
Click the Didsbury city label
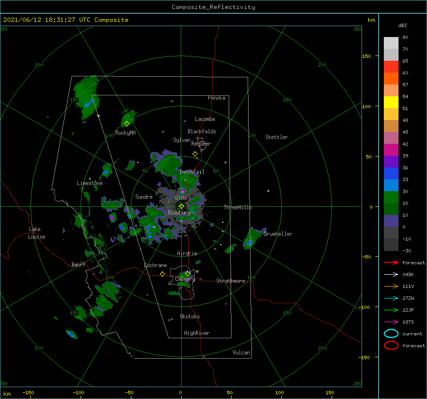(x=179, y=213)
